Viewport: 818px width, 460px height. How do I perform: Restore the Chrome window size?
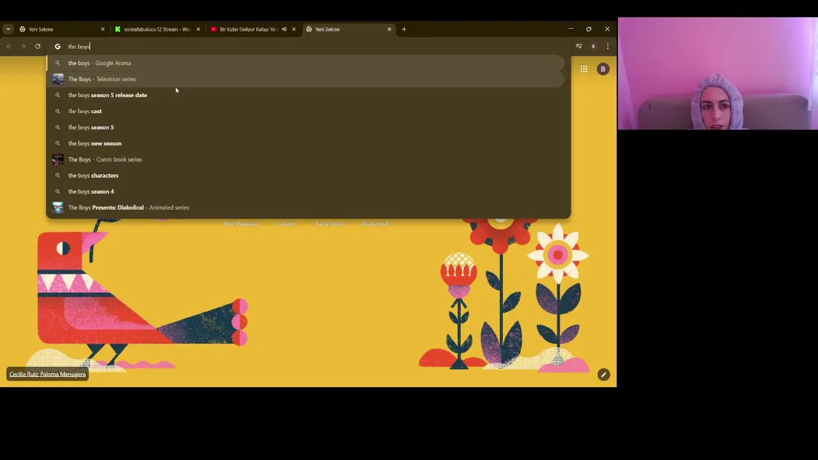589,29
